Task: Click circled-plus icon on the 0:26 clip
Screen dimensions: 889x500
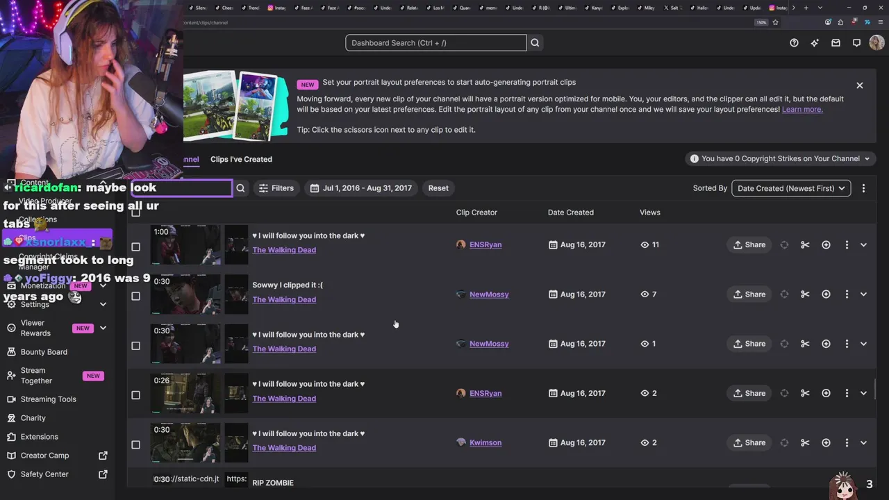Action: [x=826, y=393]
